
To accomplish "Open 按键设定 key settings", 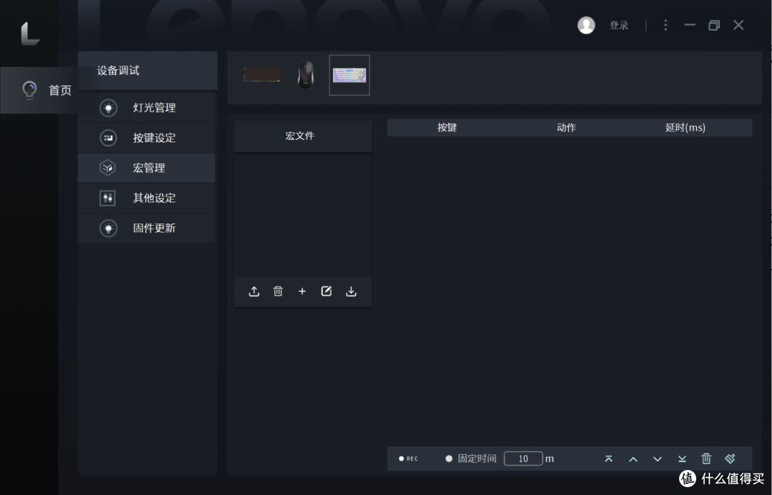I will point(147,138).
